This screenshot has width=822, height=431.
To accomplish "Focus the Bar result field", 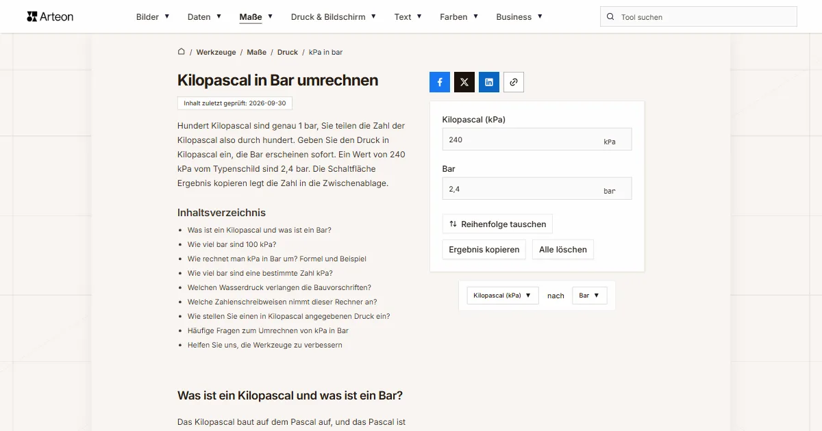I will (537, 189).
